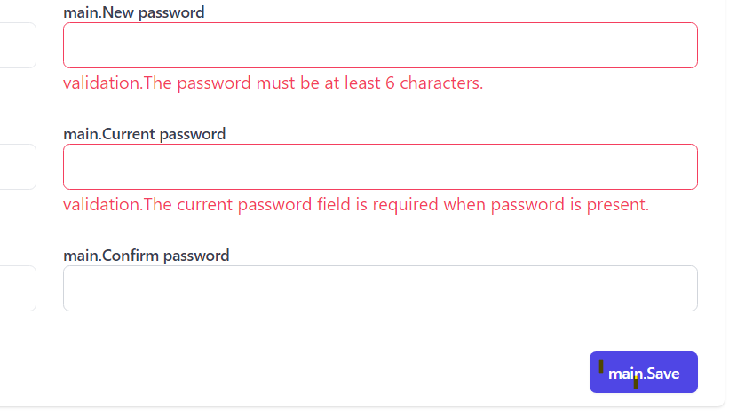
Task: Click the 'current password field is required' error
Action: [355, 205]
